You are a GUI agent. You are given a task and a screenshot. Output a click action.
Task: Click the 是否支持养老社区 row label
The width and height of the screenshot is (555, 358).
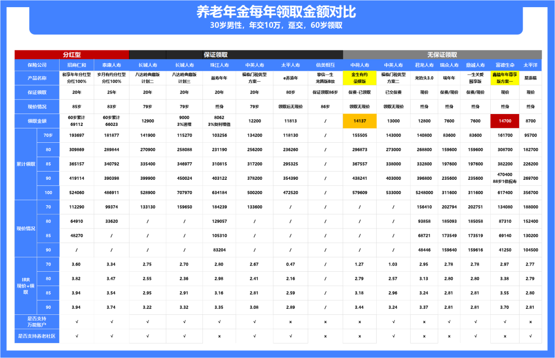(37, 336)
